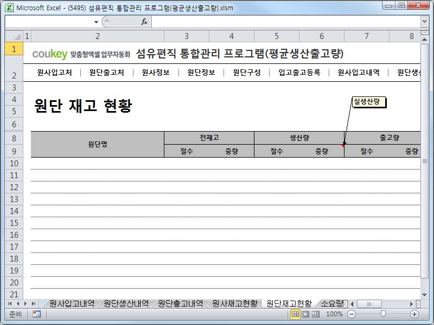Open the 원단출고처 navigation link
This screenshot has width=434, height=325.
106,73
